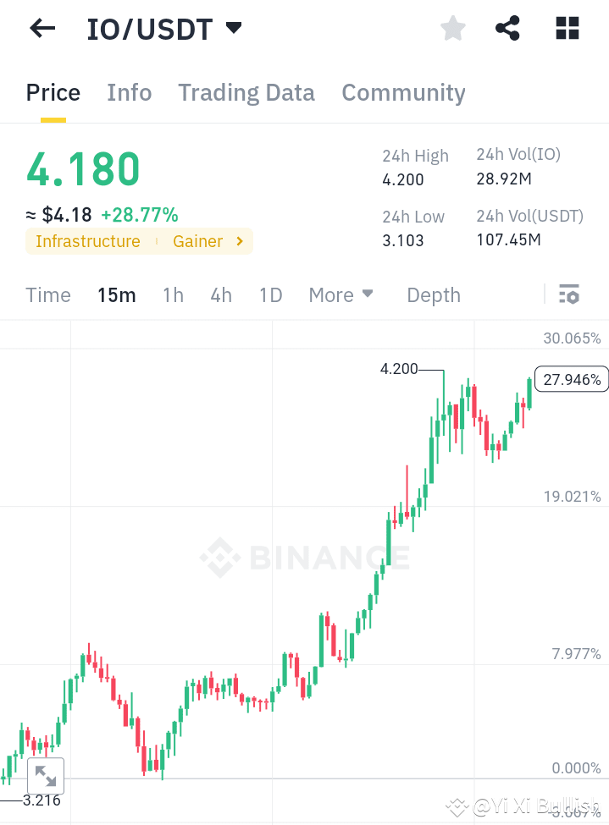
Task: Enable the 1D candle timeframe
Action: click(270, 294)
